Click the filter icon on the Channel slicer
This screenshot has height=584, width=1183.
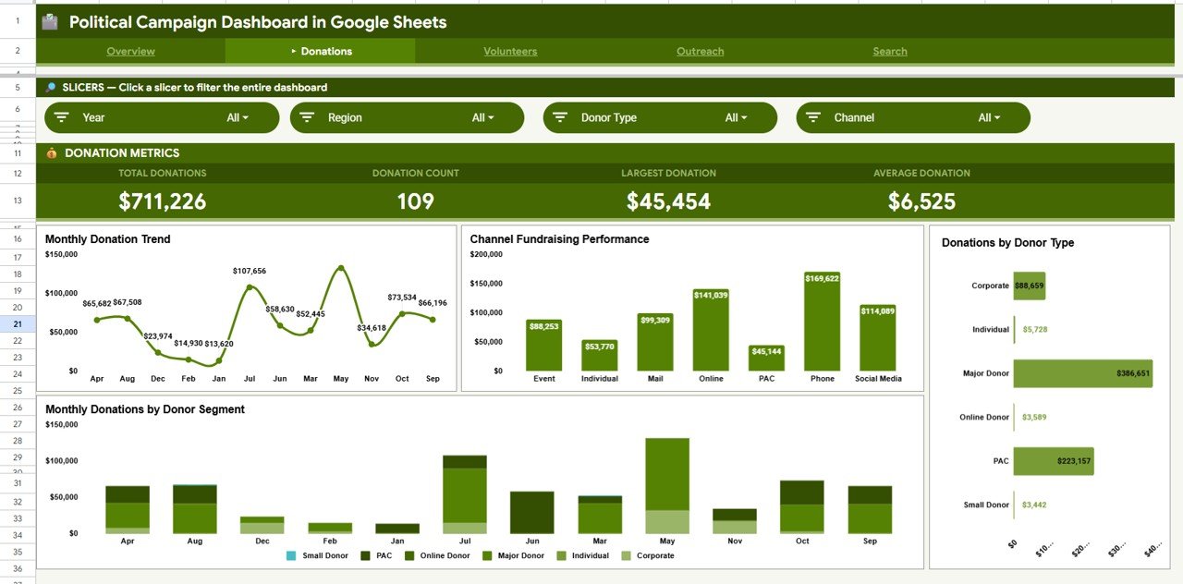(x=813, y=117)
